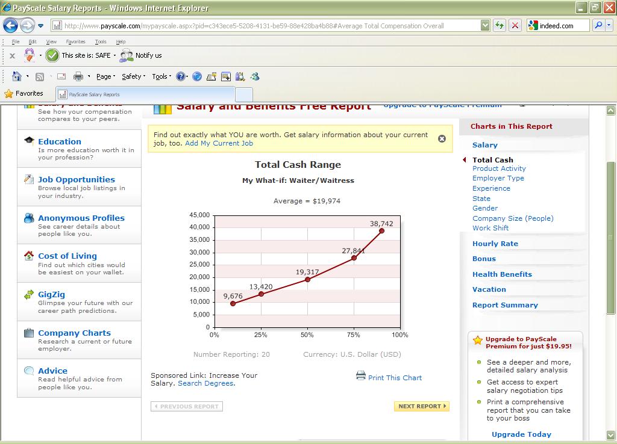Open the View menu
617x444 pixels.
51,42
